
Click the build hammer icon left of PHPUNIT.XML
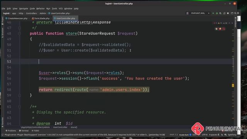tap(187, 14)
